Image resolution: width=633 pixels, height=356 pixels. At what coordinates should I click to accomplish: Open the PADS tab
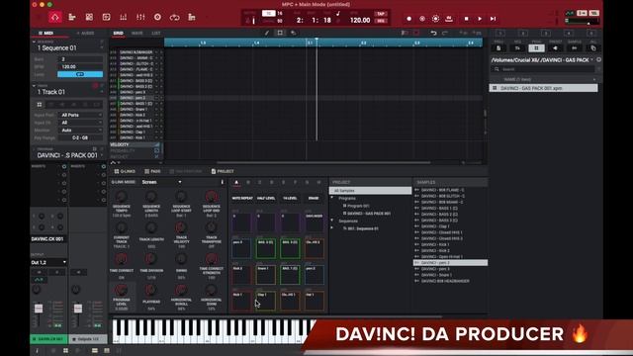click(152, 171)
